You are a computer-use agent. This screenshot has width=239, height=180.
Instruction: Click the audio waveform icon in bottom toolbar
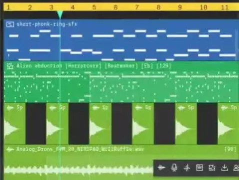pyautogui.click(x=161, y=168)
